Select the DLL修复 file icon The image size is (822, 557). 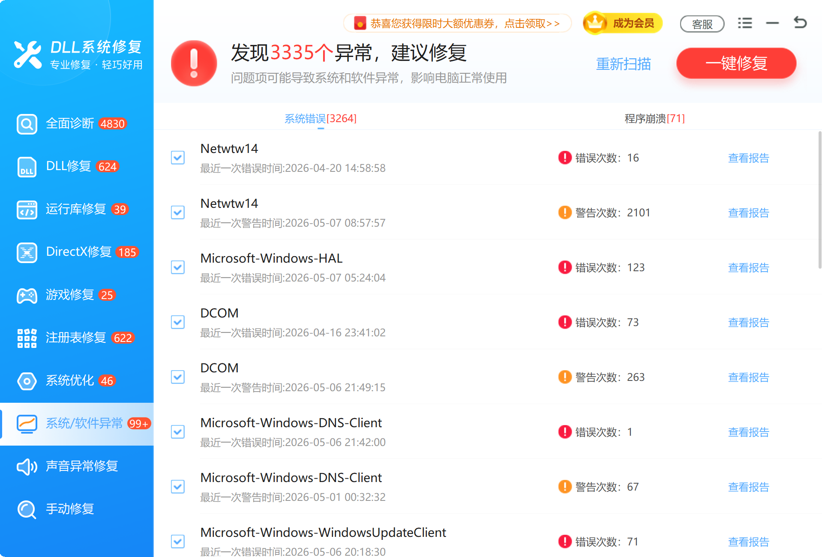coord(27,167)
